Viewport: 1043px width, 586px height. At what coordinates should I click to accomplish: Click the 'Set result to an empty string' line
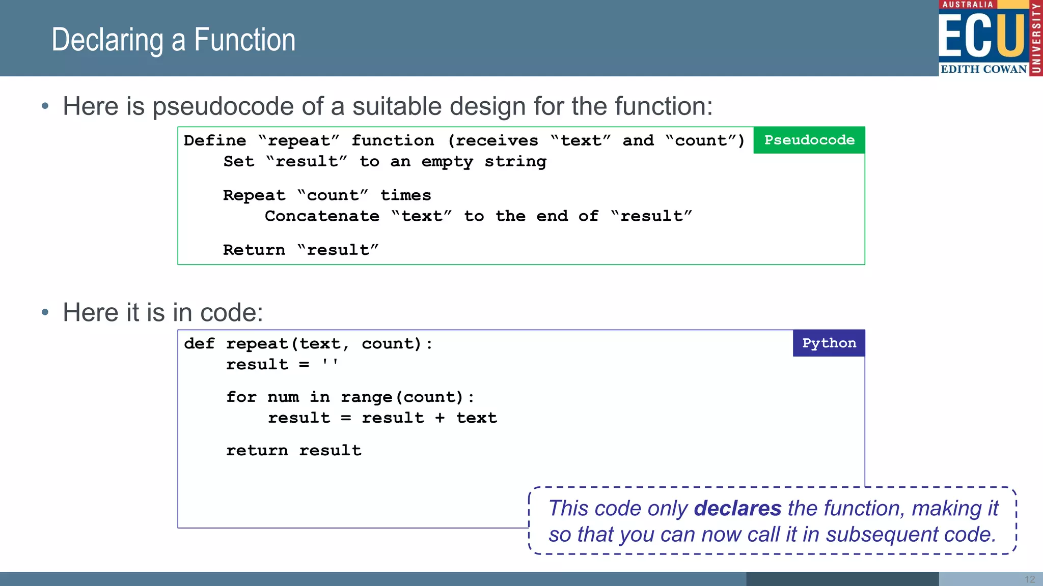pyautogui.click(x=385, y=162)
